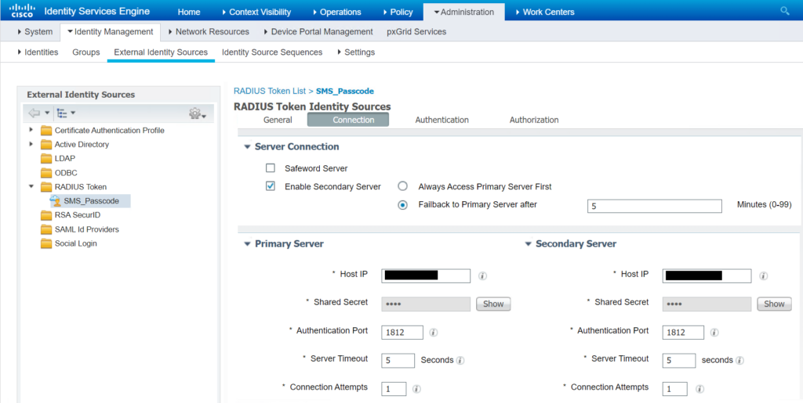
Task: Click the Cisco logo
Action: (21, 11)
